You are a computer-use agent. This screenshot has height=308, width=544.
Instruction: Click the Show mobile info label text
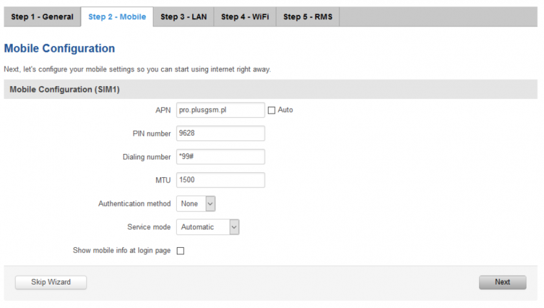click(122, 250)
